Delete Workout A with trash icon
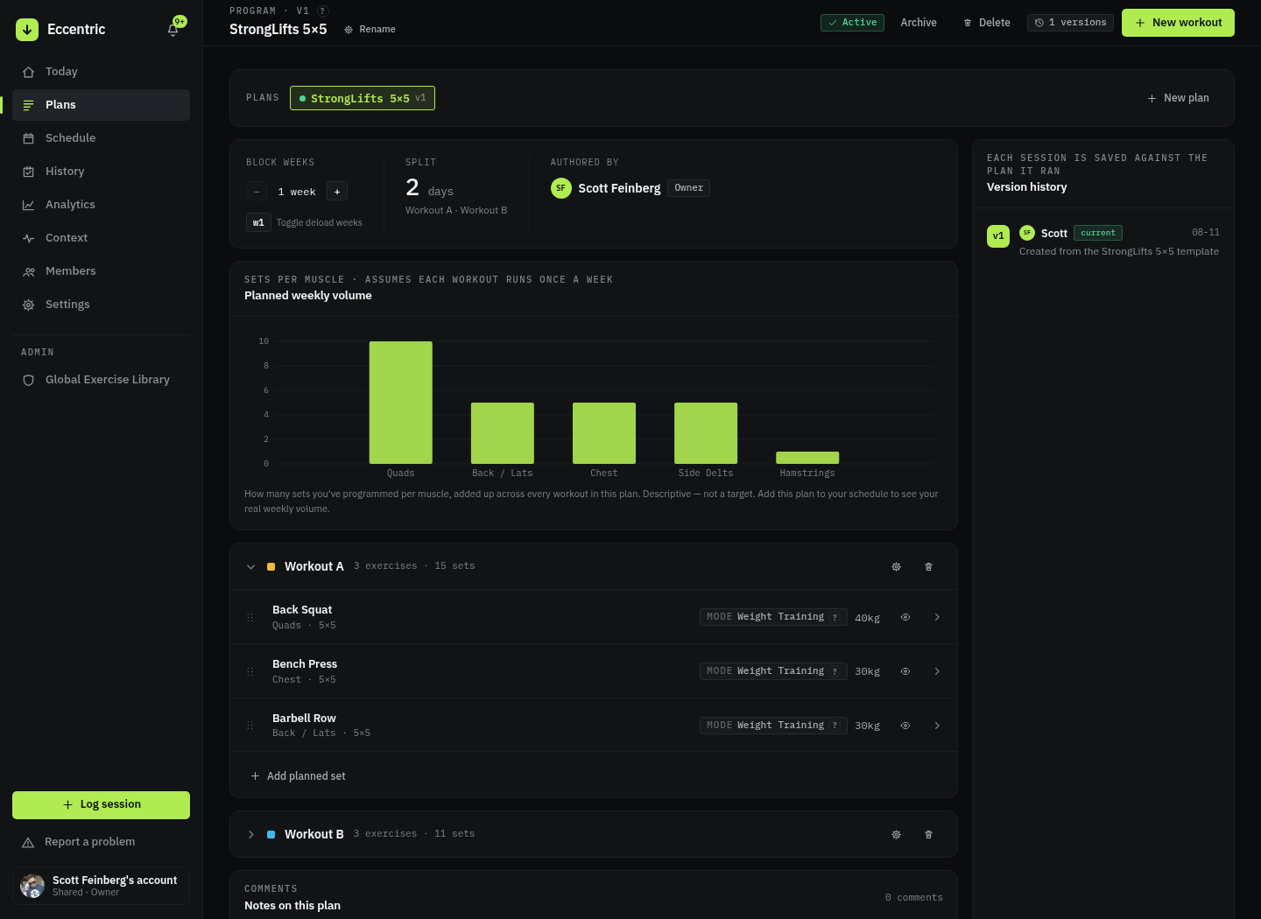 pos(928,567)
